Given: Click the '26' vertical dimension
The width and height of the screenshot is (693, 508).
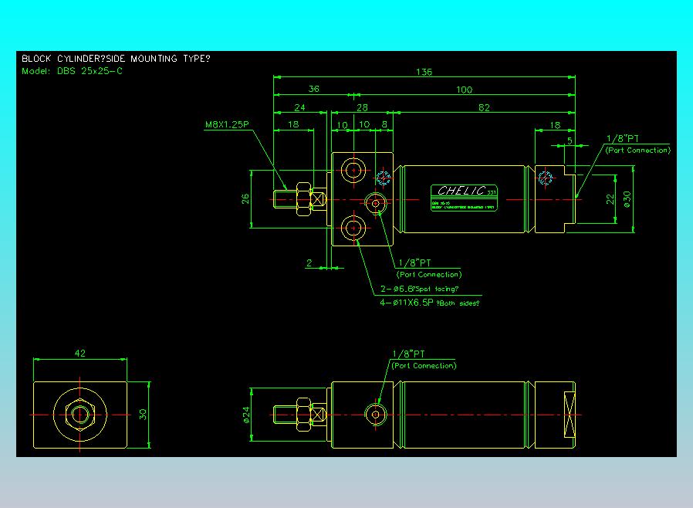Looking at the screenshot, I should click(x=245, y=199).
